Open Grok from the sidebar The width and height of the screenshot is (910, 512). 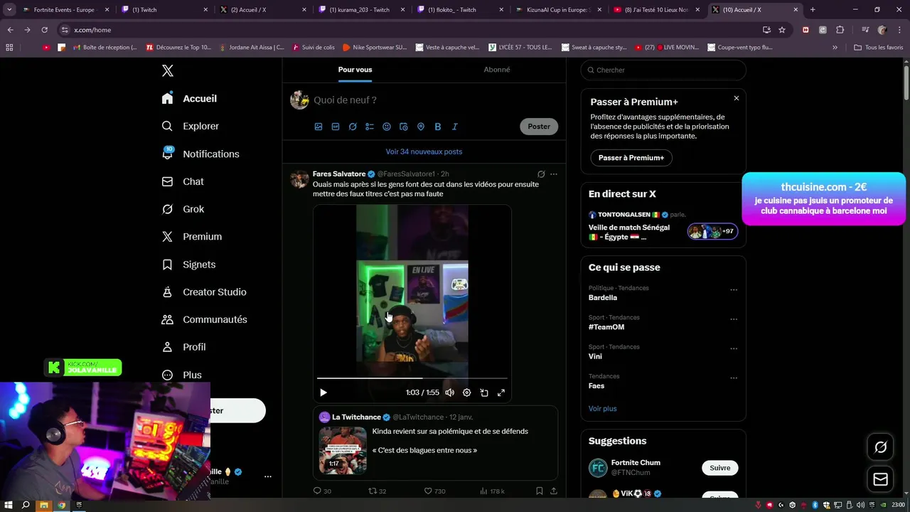(x=183, y=209)
